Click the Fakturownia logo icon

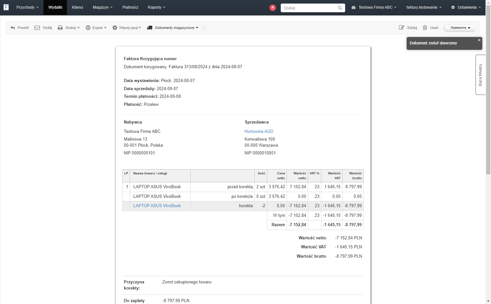(6, 7)
